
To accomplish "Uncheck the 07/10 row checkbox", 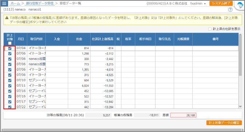I will point(10,80).
